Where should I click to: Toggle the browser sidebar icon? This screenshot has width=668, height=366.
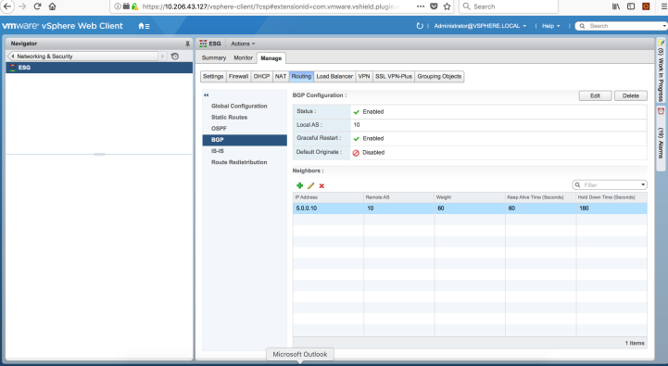[631, 6]
